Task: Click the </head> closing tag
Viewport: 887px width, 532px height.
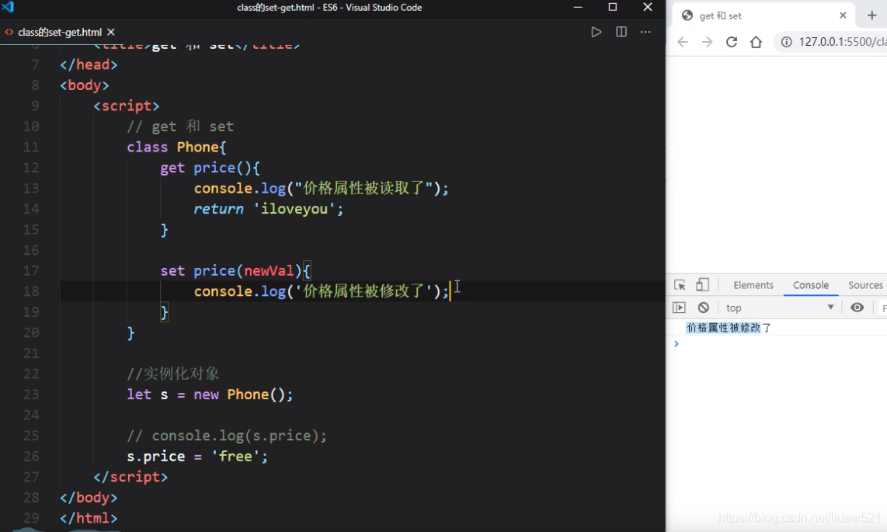Action: (89, 65)
